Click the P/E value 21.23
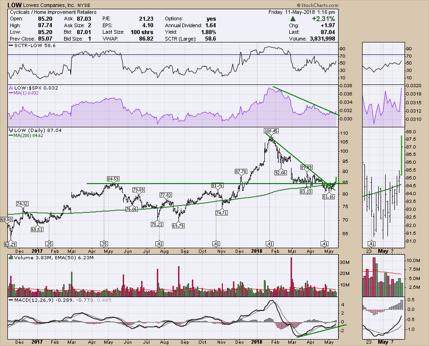This screenshot has height=346, width=429. (x=146, y=18)
